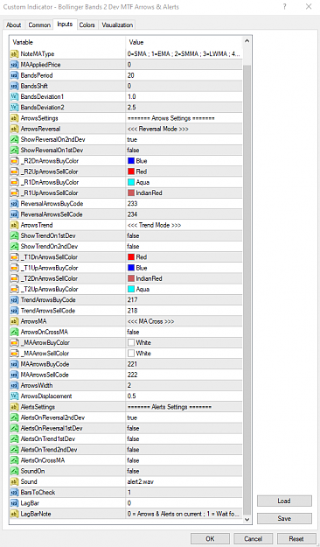This screenshot has height=547, width=320.
Task: Pick the Blue swatch for _R2DnArrowsBuyColor
Action: click(x=131, y=161)
